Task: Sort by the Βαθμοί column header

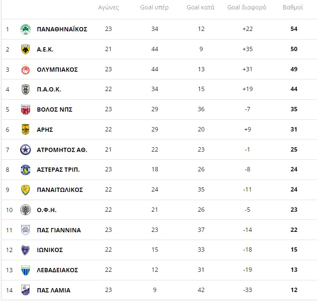Action: [x=293, y=7]
